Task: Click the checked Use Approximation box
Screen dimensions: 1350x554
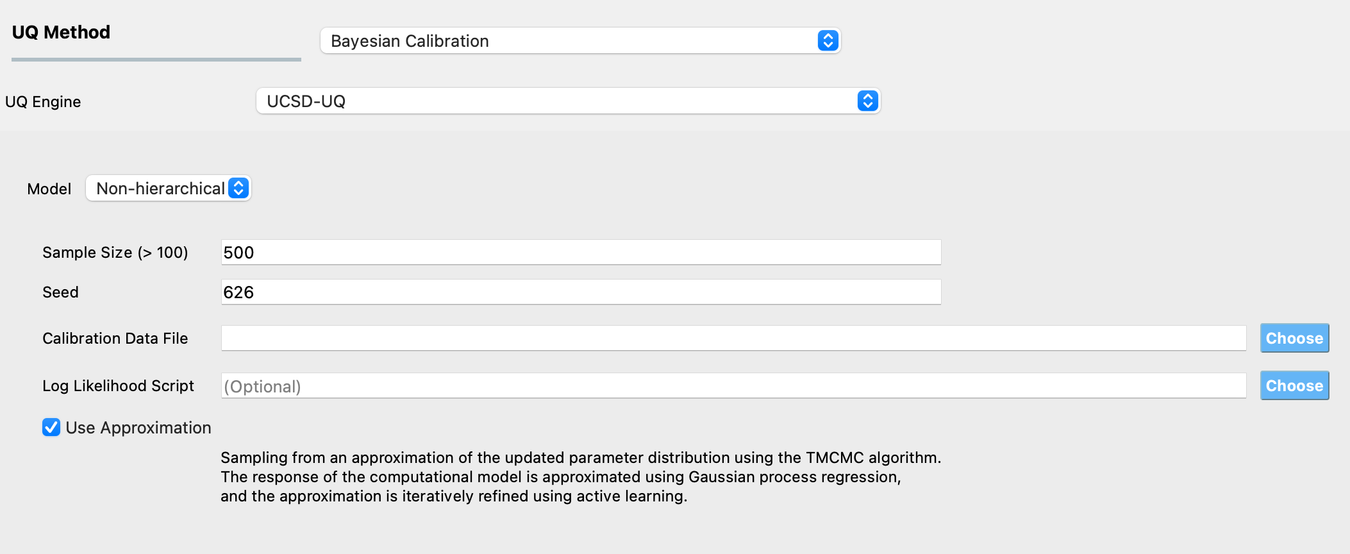Action: tap(50, 427)
